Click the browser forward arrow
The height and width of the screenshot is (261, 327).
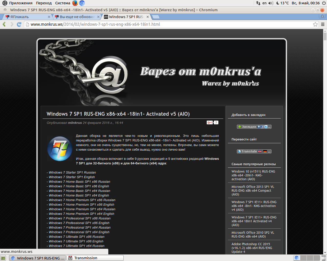click(x=12, y=24)
